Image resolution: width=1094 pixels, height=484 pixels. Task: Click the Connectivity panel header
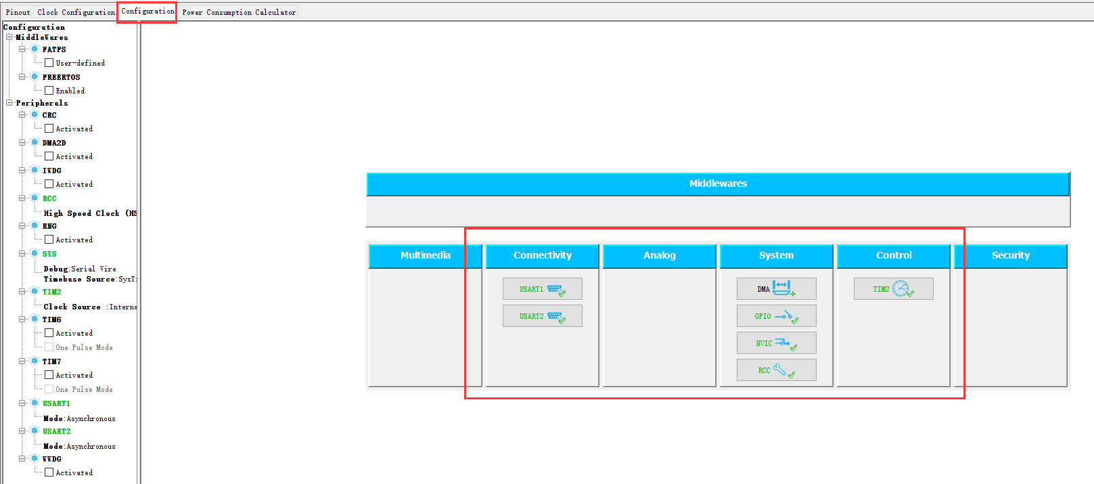(542, 255)
